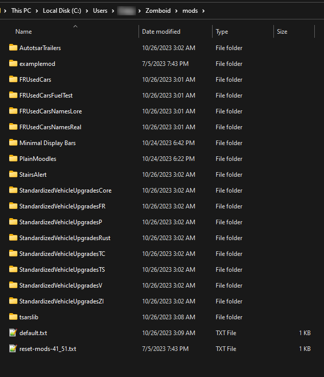Click the PlainMoodles folder icon
Viewport: 324px width, 377px height.
13,158
